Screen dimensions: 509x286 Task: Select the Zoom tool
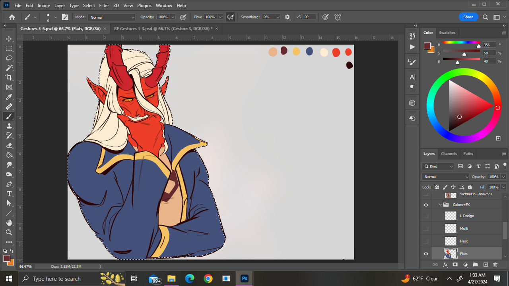9,232
